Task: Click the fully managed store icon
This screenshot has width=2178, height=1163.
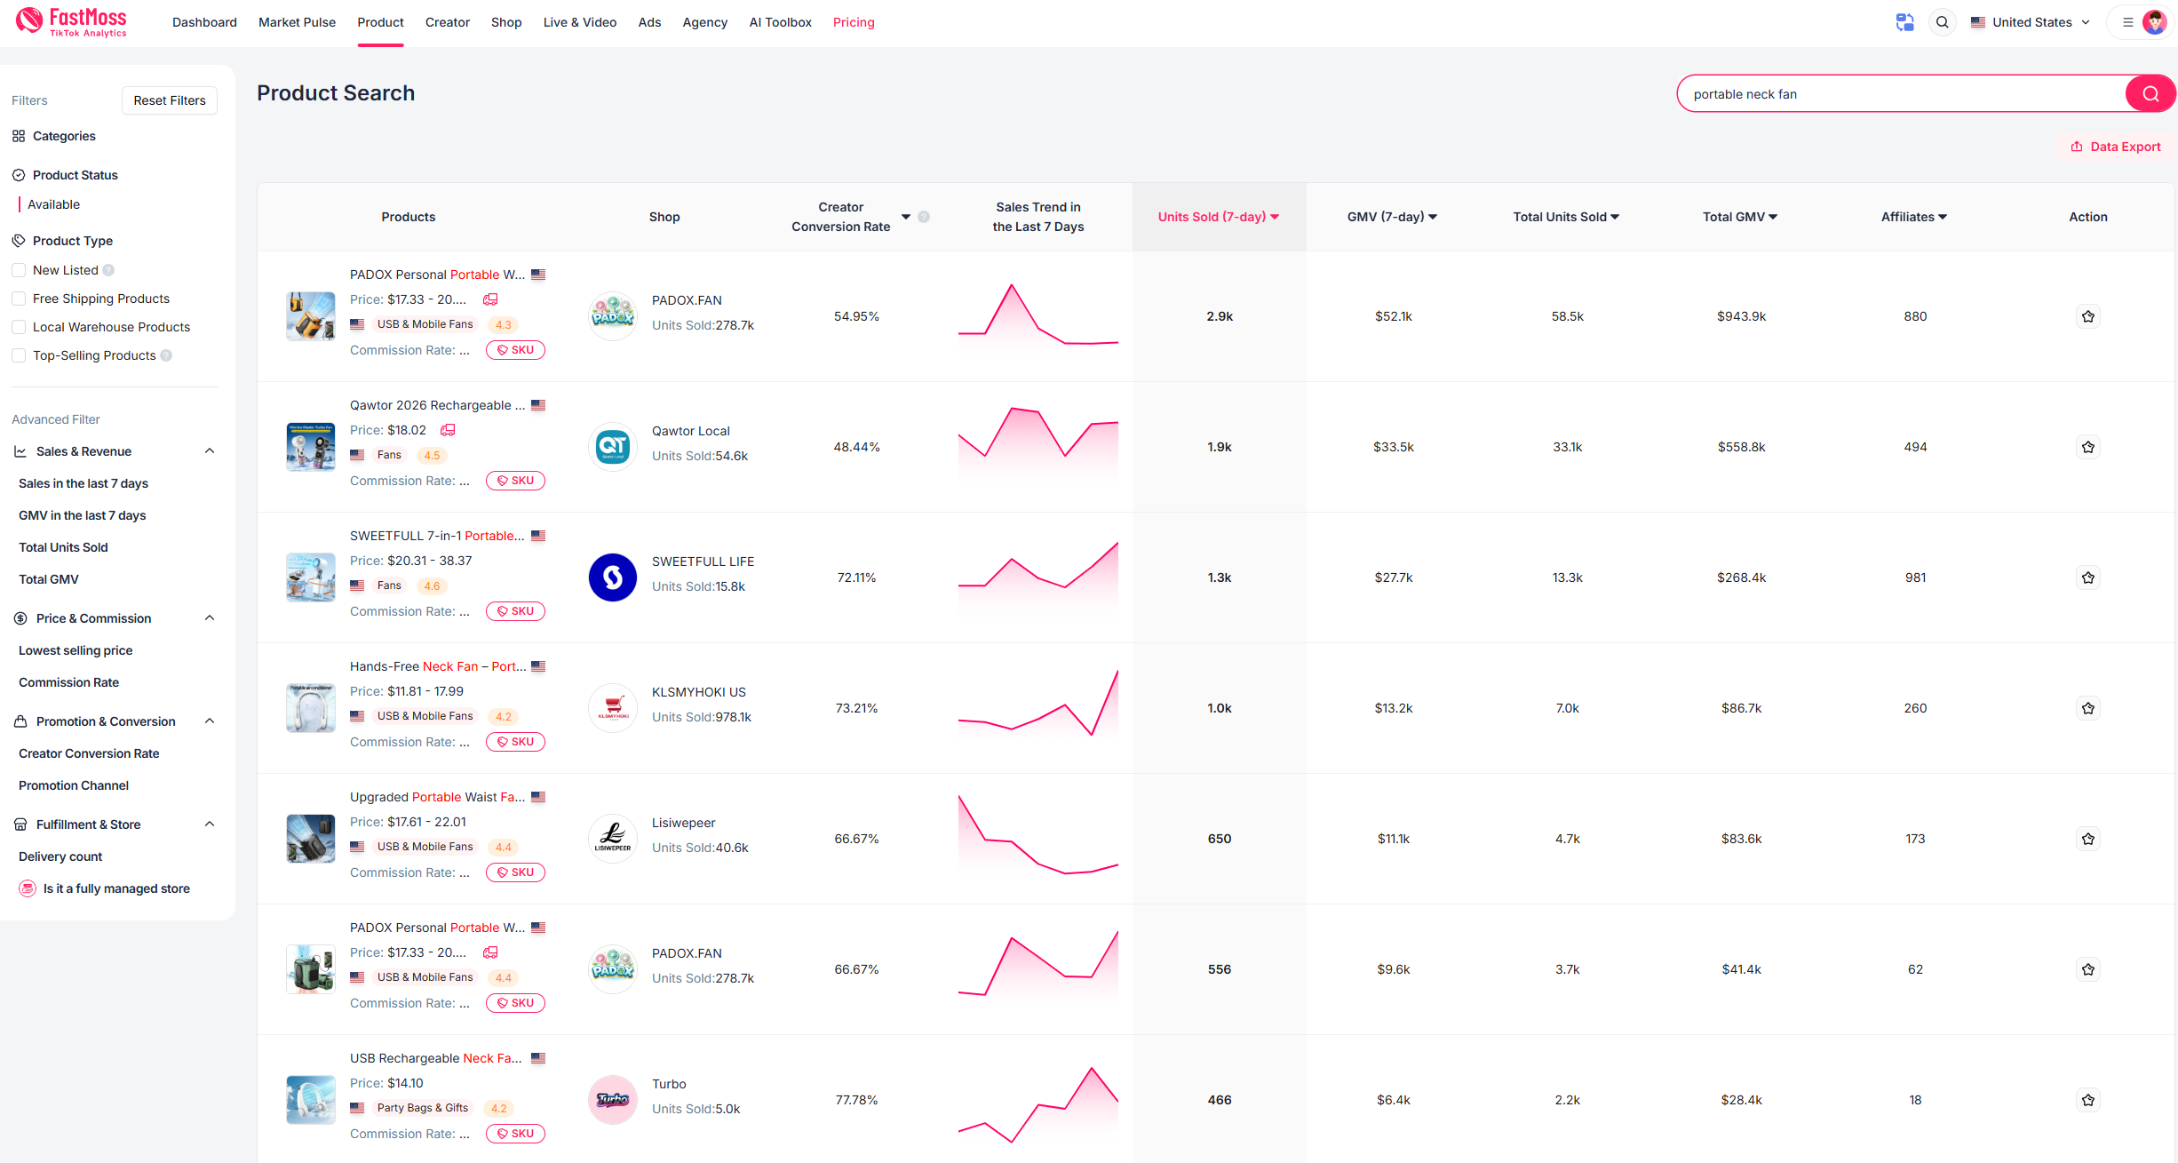Action: point(28,888)
